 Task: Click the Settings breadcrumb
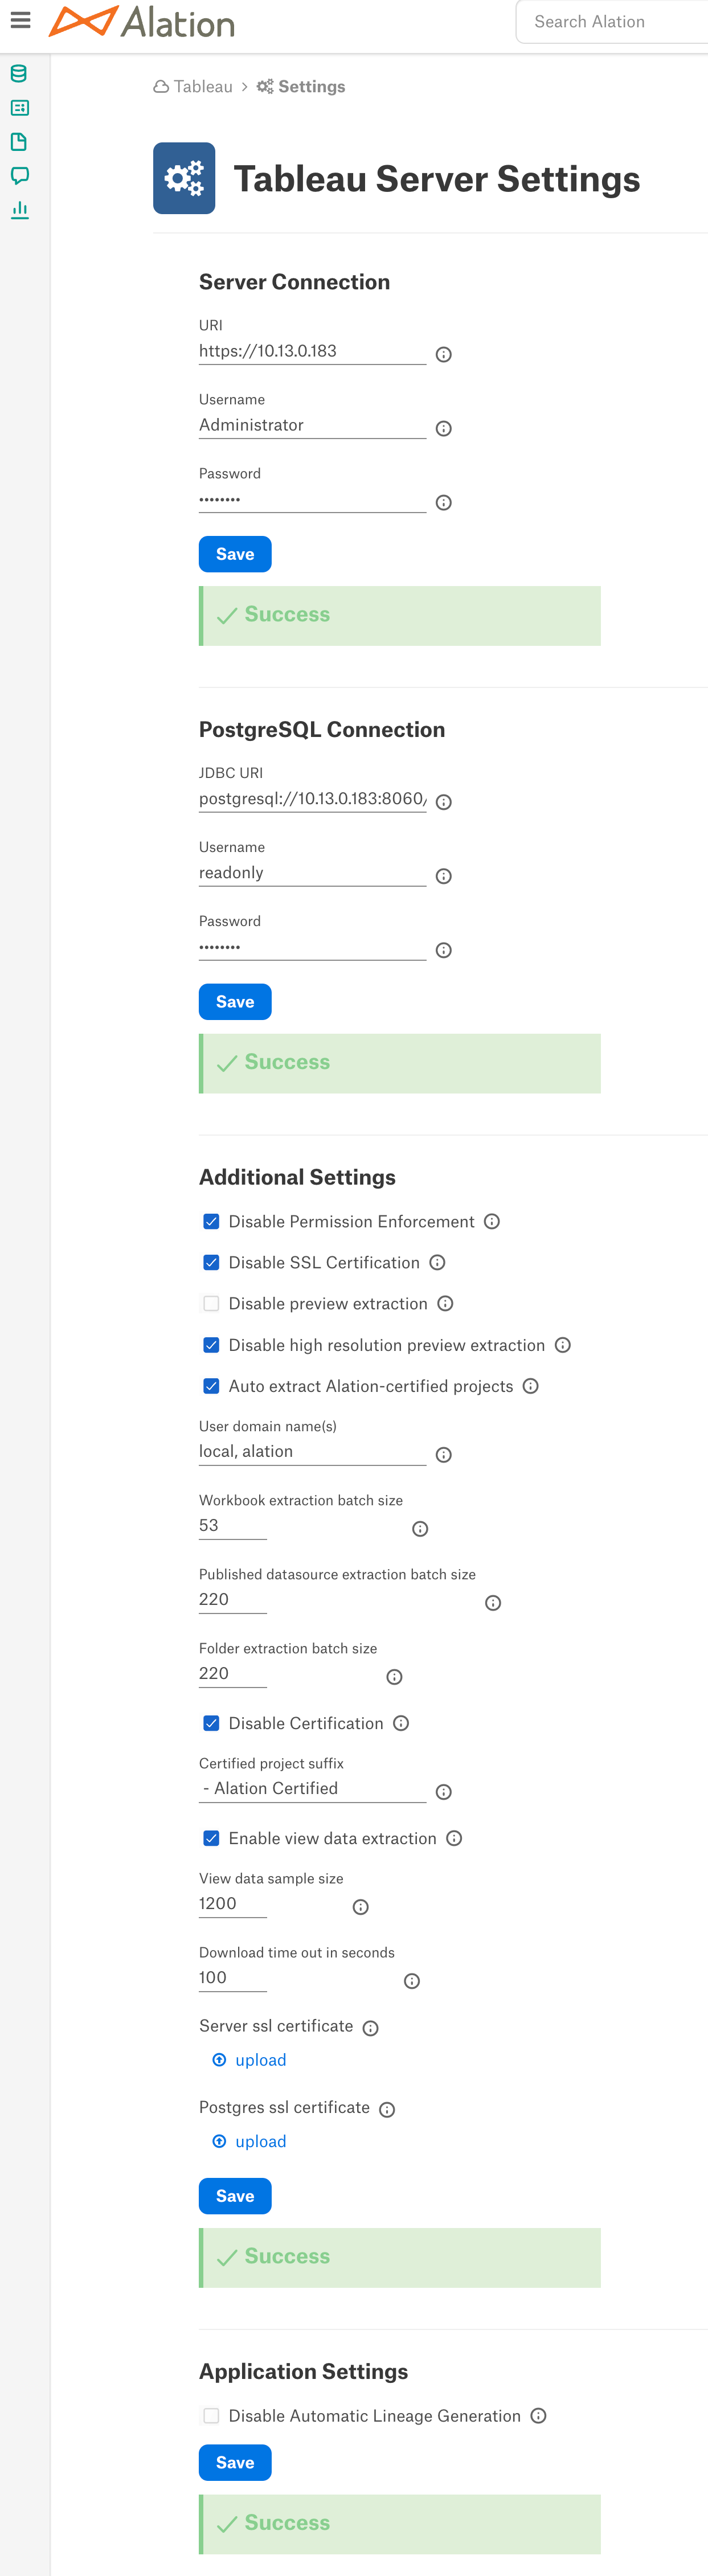pyautogui.click(x=301, y=87)
